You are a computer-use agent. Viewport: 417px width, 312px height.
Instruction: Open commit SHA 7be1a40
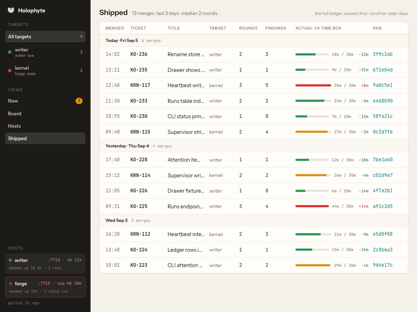point(383,160)
